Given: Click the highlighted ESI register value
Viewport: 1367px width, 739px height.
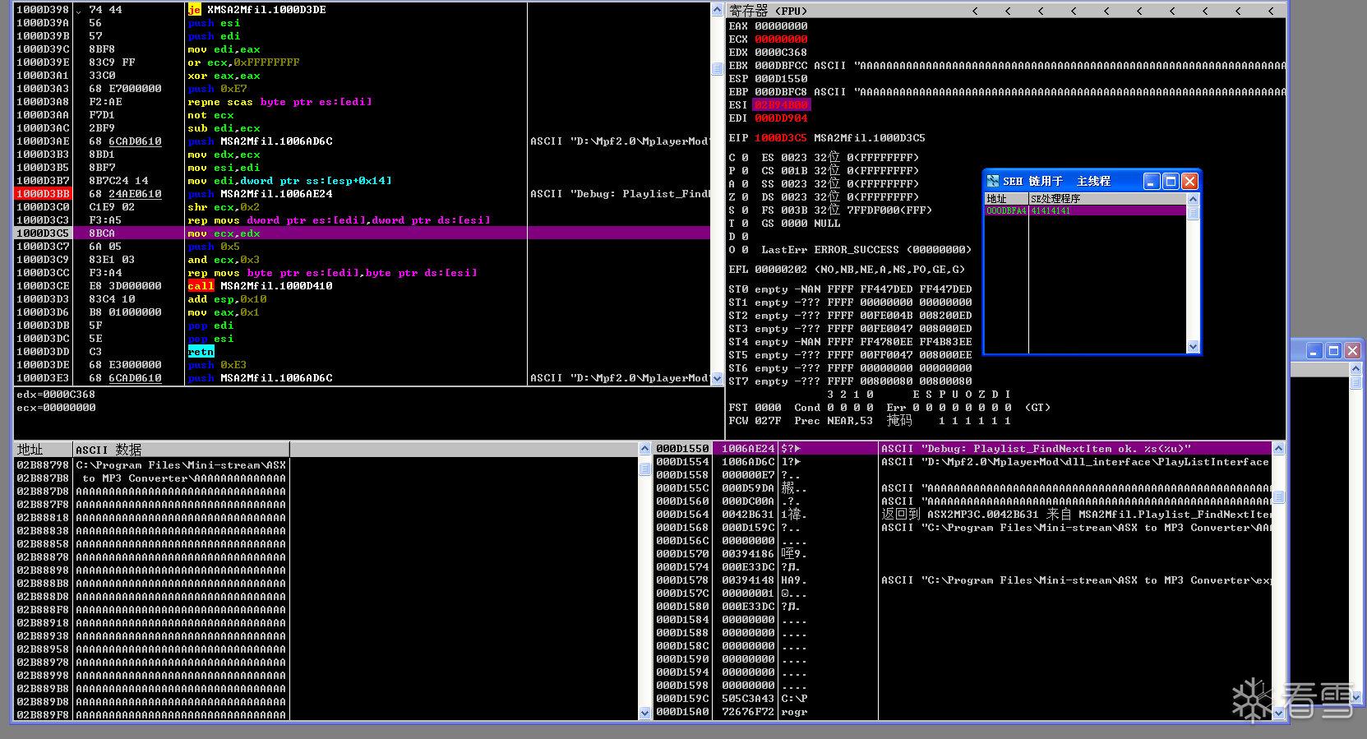Looking at the screenshot, I should point(781,105).
